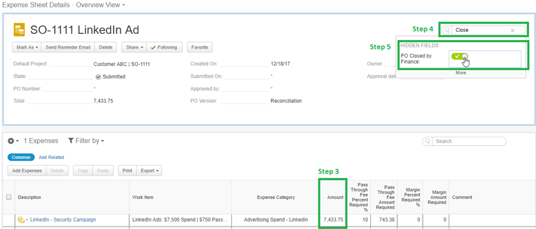The image size is (536, 229).
Task: Open the Overview View dropdown
Action: 100,5
